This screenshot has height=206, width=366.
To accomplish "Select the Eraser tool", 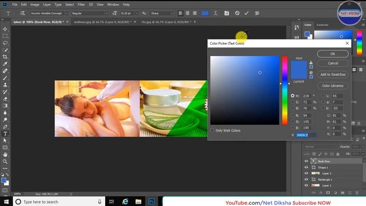I will tap(5, 99).
